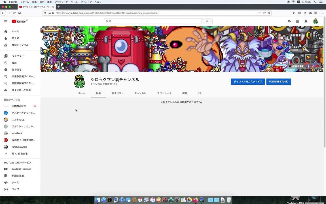Click the YouTube search input field
This screenshot has width=326, height=204.
[153, 21]
